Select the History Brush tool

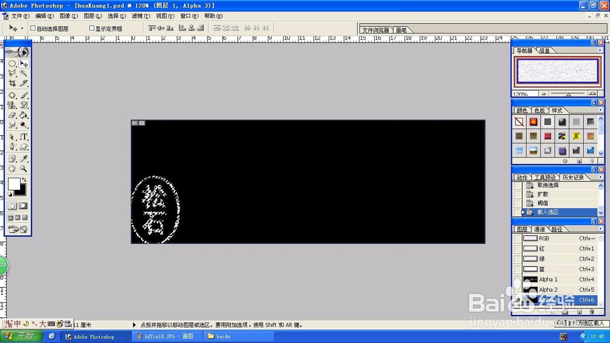[24, 105]
